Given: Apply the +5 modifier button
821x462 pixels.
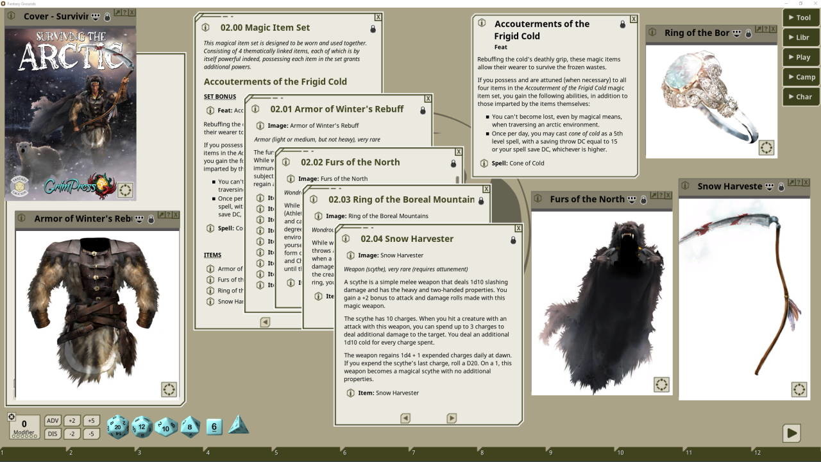Looking at the screenshot, I should (90, 420).
